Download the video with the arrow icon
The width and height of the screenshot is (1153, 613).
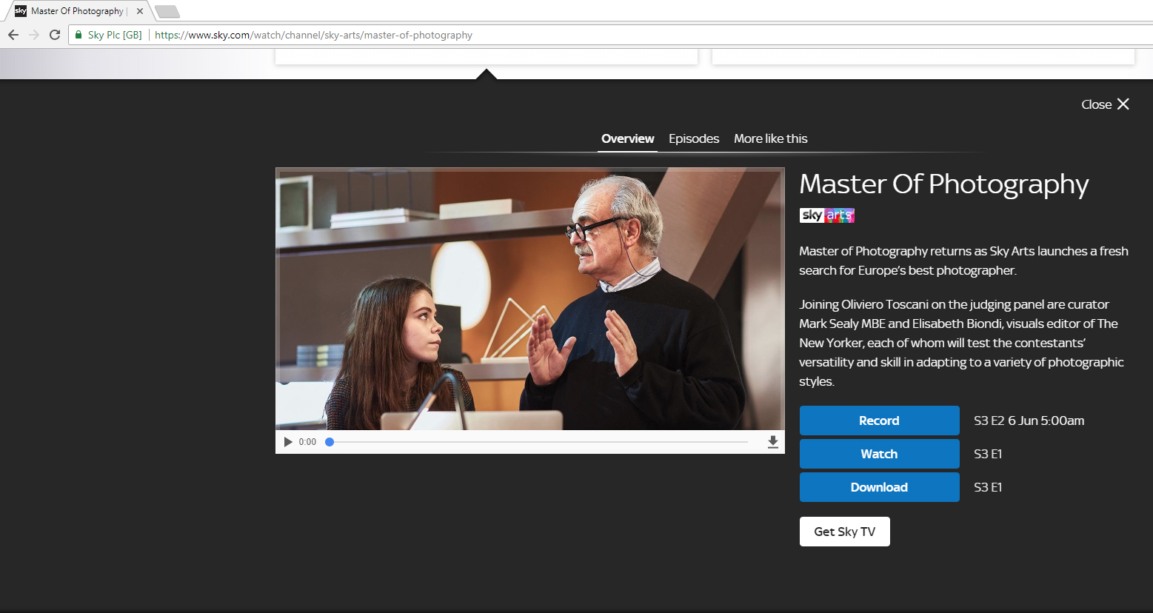772,442
